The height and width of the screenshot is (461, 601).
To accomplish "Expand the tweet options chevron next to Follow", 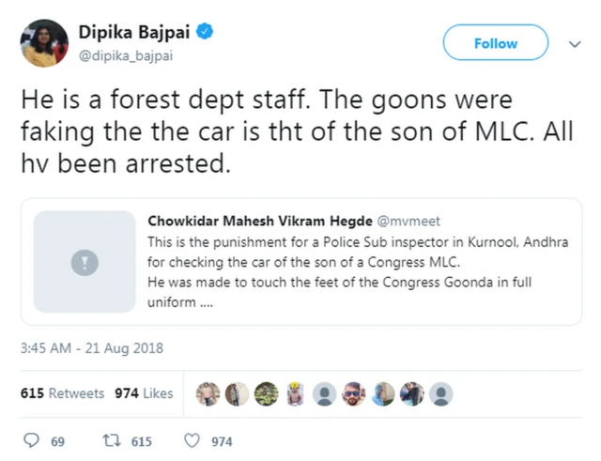I will point(575,43).
